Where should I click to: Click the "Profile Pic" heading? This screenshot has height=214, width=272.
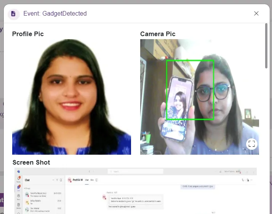28,34
